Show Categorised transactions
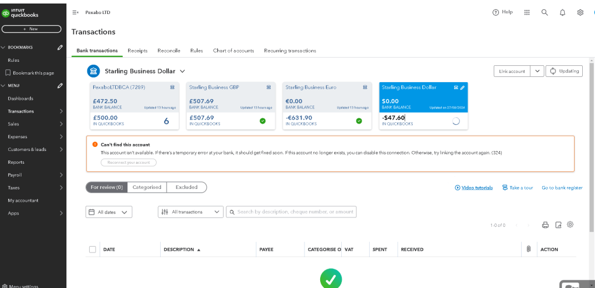The width and height of the screenshot is (595, 288). (147, 187)
